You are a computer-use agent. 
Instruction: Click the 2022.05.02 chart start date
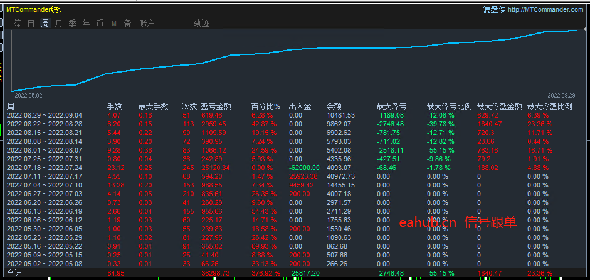(x=28, y=96)
